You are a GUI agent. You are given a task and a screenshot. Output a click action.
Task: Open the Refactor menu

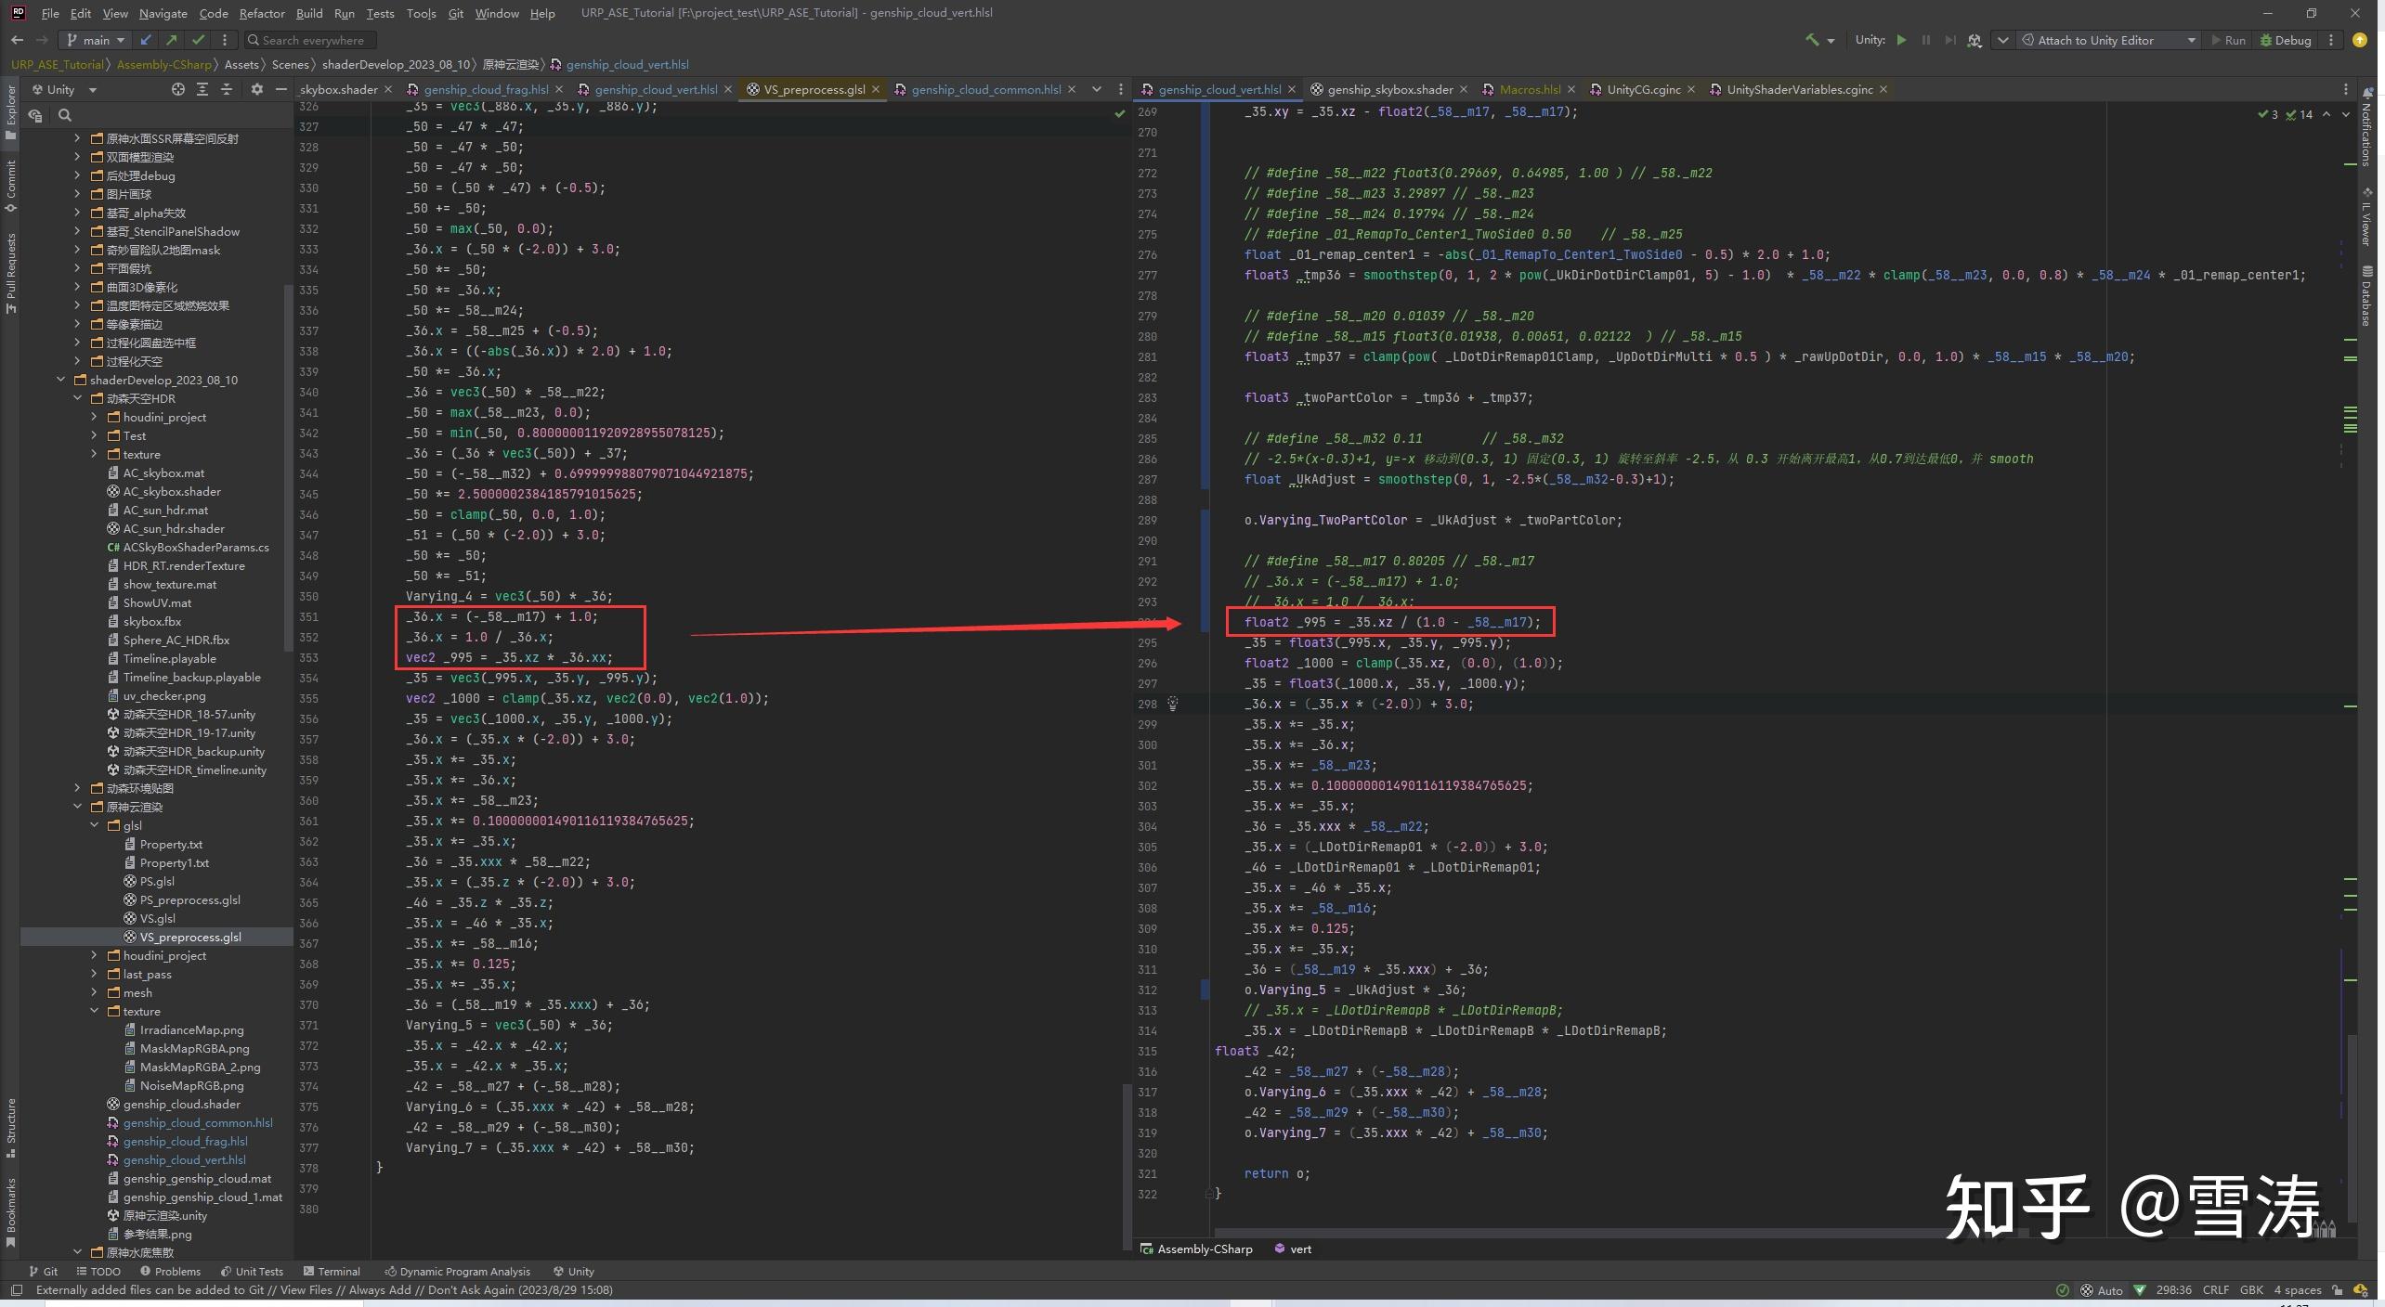point(262,13)
